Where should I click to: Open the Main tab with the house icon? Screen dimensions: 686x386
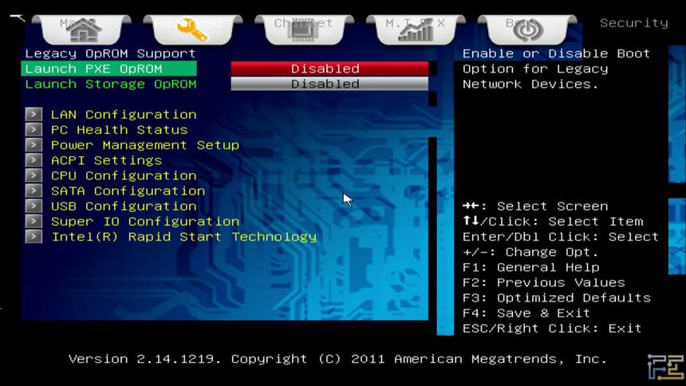[81, 30]
